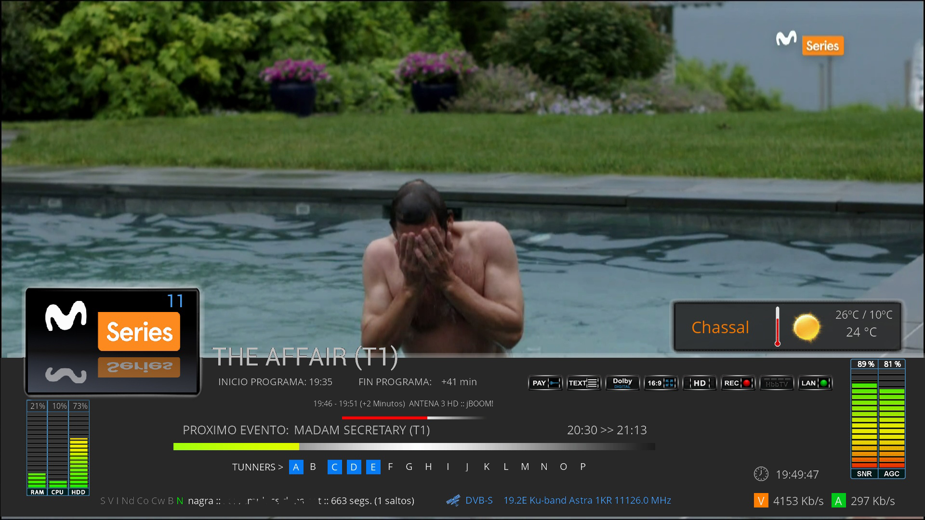The width and height of the screenshot is (925, 520).
Task: Click the 19.2E Ku-band Astra transponder text
Action: pyautogui.click(x=587, y=500)
